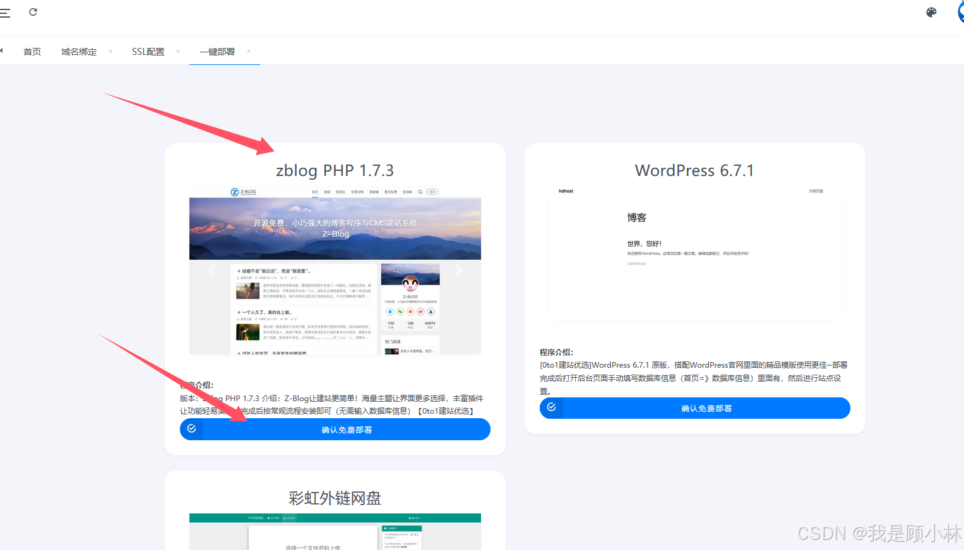
Task: Switch to the 域名绑定 tab
Action: click(79, 52)
